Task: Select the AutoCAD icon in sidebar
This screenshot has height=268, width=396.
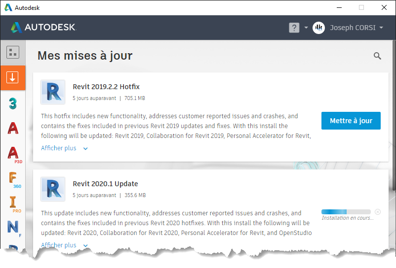Action: click(x=13, y=128)
